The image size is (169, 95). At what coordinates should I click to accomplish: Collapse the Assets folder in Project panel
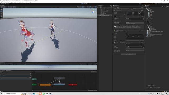coord(146,8)
